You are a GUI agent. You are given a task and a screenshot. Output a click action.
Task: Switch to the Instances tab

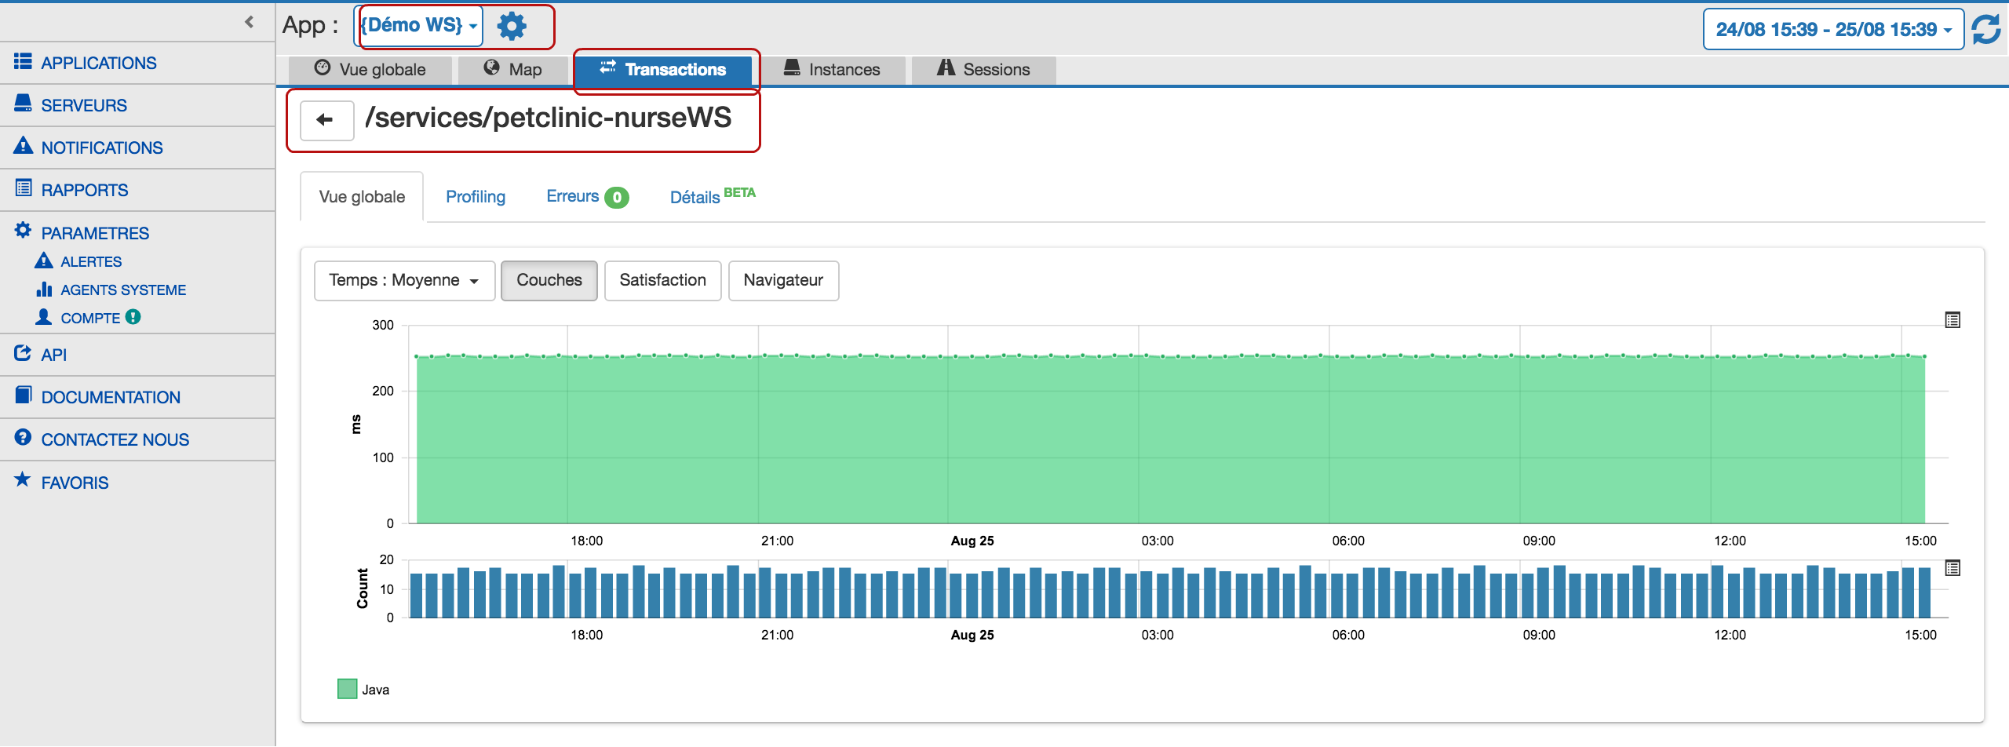tap(833, 69)
